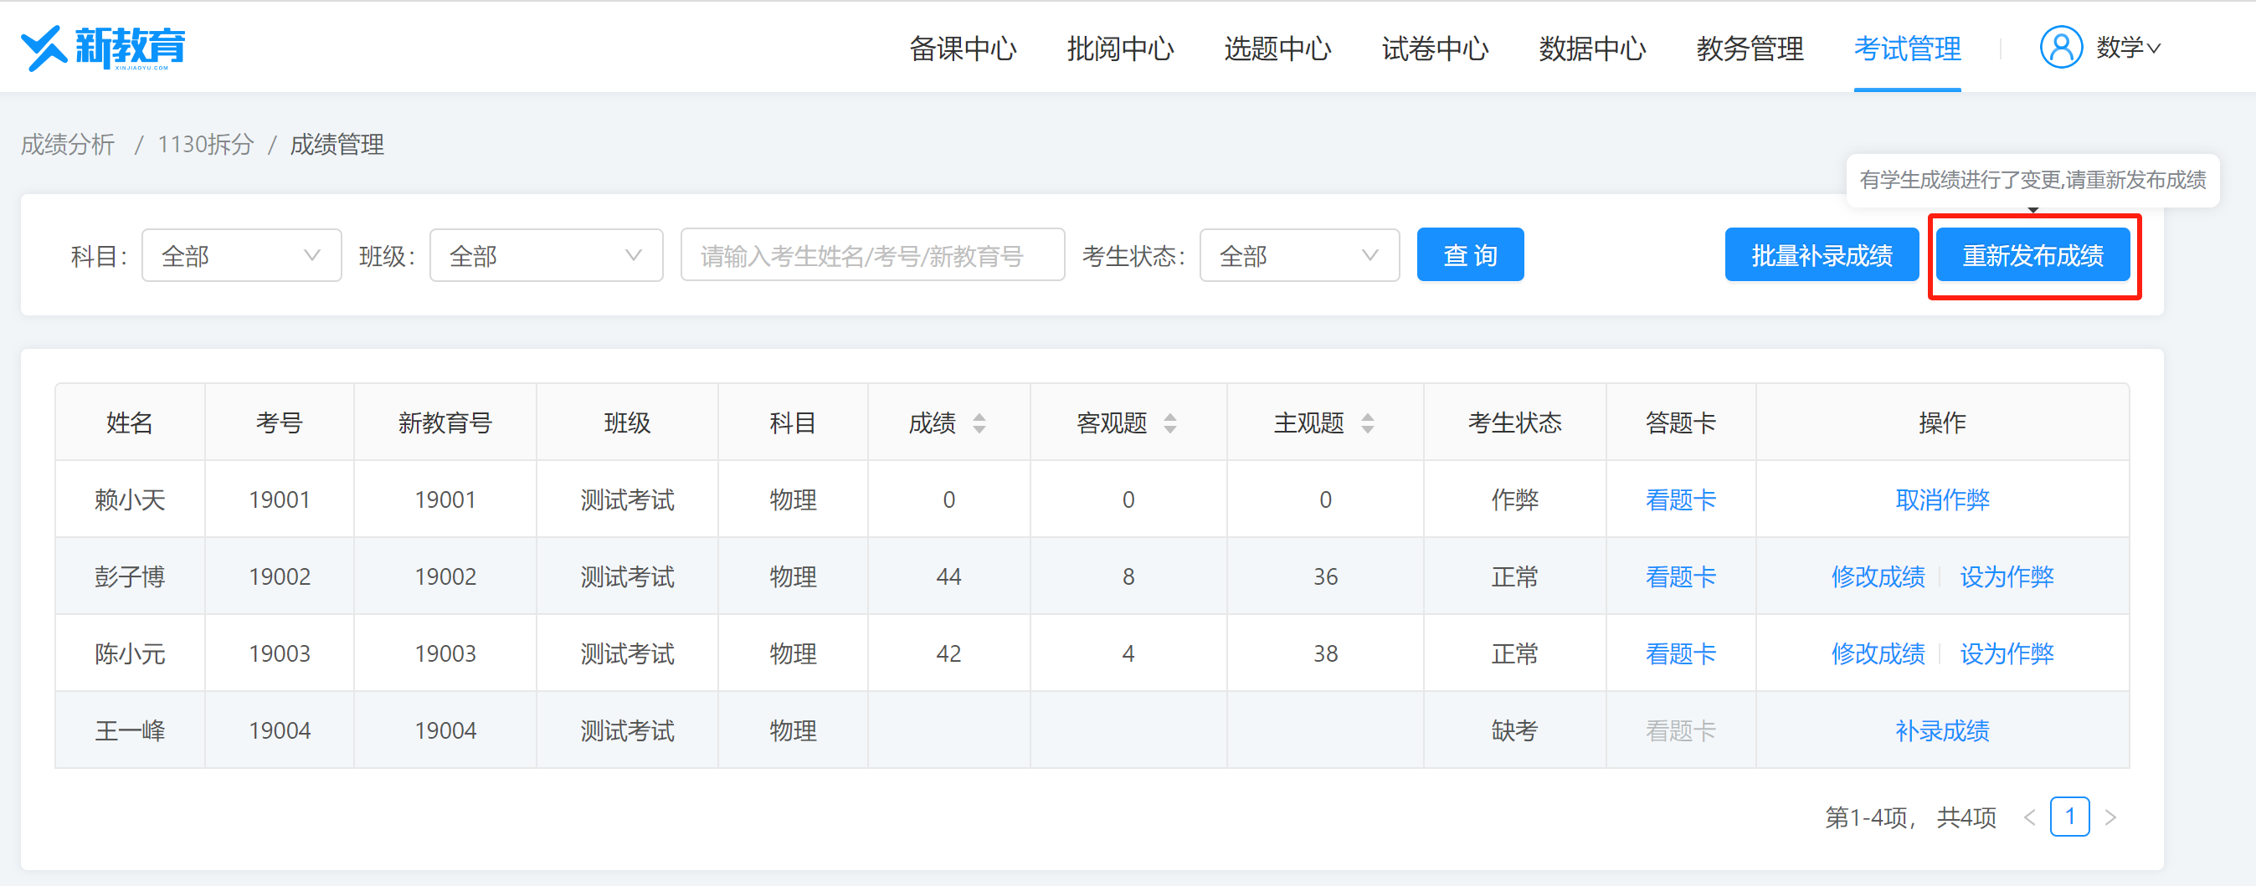Screen dimensions: 2256x886
Task: View 彭子博's answer card 看题卡
Action: pyautogui.click(x=1681, y=577)
